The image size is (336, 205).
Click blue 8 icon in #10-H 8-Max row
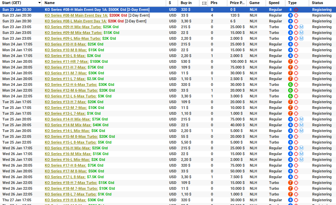[x=290, y=44]
